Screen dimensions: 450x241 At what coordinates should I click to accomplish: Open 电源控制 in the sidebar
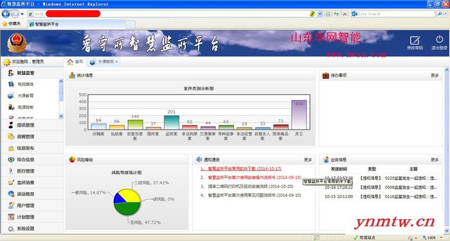(26, 107)
